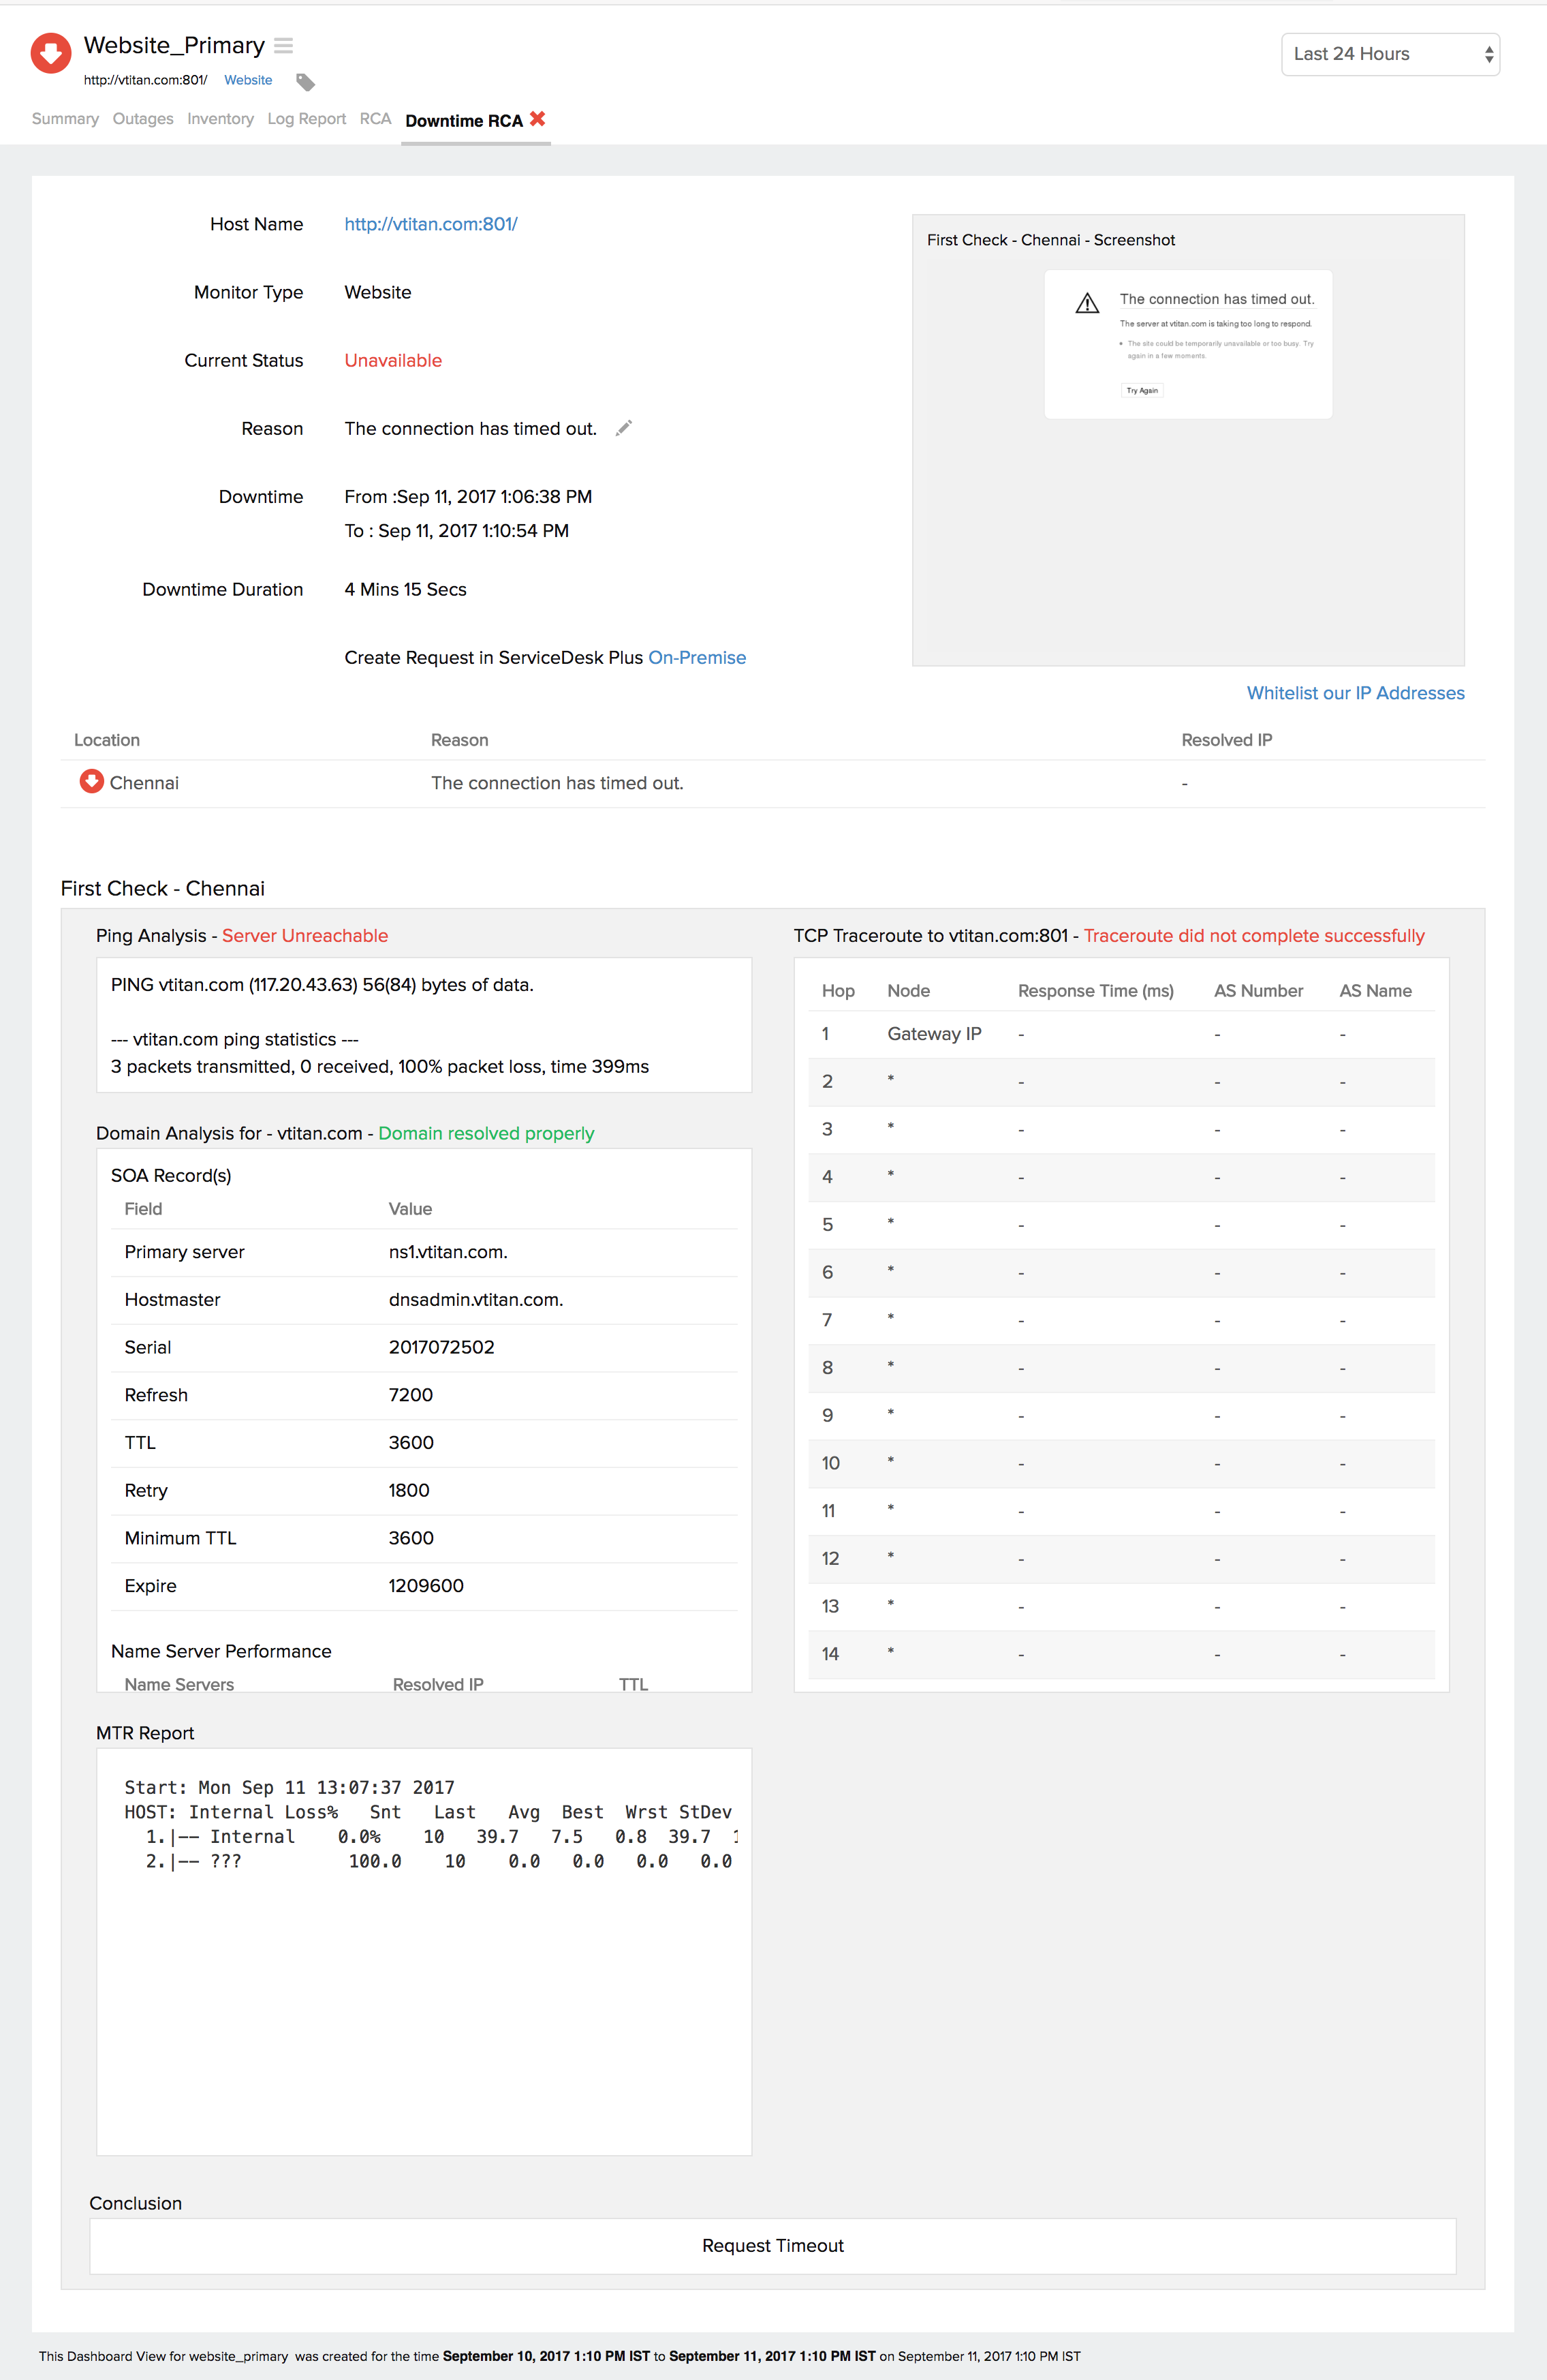Image resolution: width=1547 pixels, height=2380 pixels.
Task: Select the RCA tab
Action: tap(375, 119)
